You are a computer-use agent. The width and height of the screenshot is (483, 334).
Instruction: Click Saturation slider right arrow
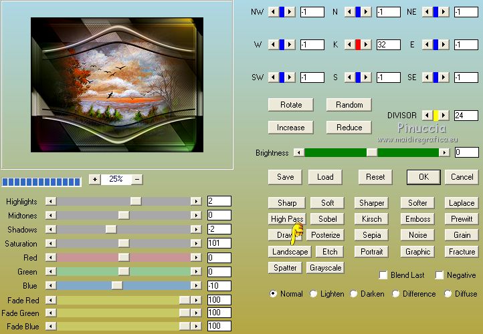point(196,244)
